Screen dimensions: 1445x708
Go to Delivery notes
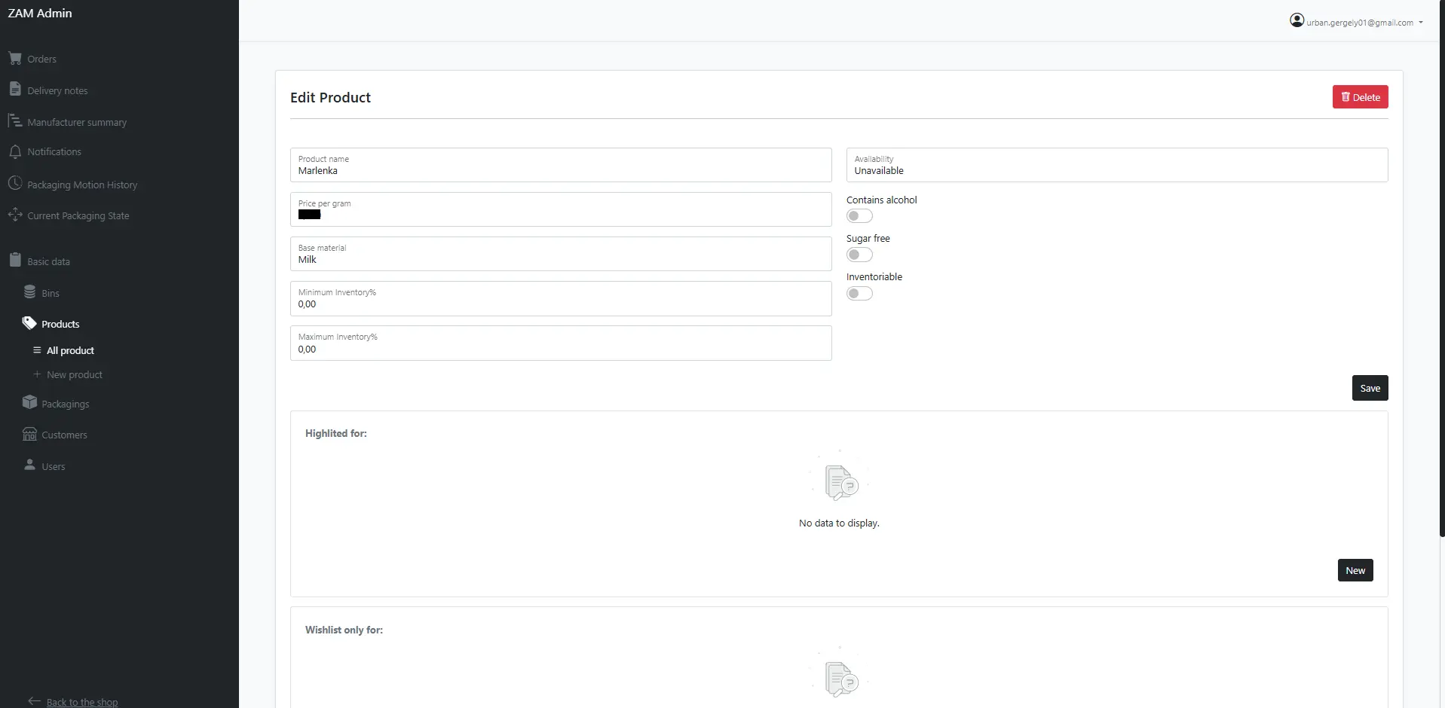pos(57,90)
